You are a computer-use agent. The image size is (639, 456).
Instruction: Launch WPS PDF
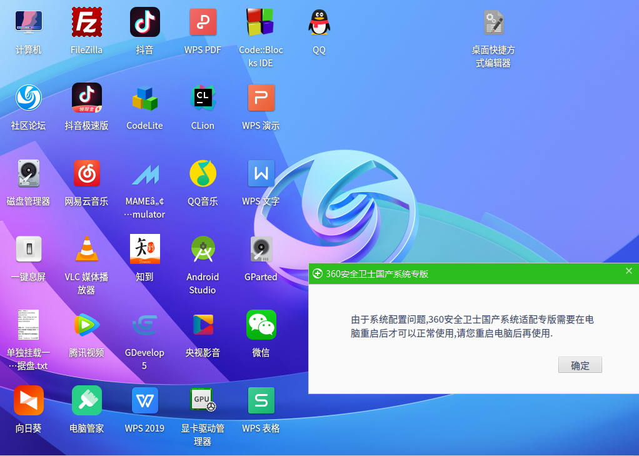(x=203, y=22)
